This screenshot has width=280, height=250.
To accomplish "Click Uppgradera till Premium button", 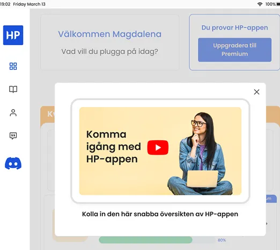I will pyautogui.click(x=234, y=50).
